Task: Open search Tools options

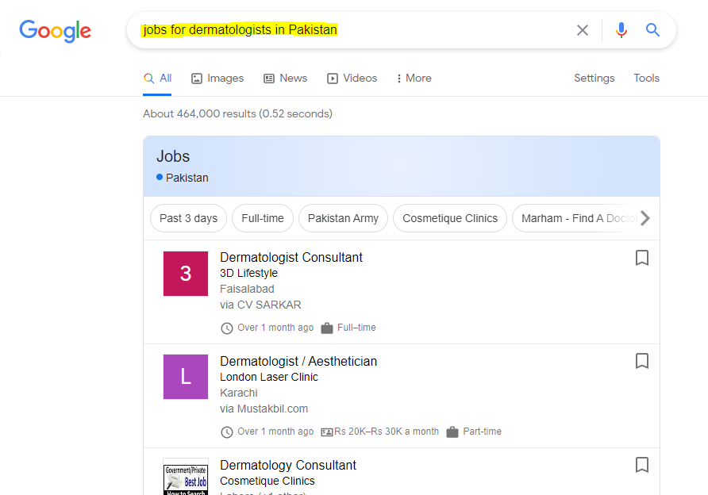Action: pos(647,78)
